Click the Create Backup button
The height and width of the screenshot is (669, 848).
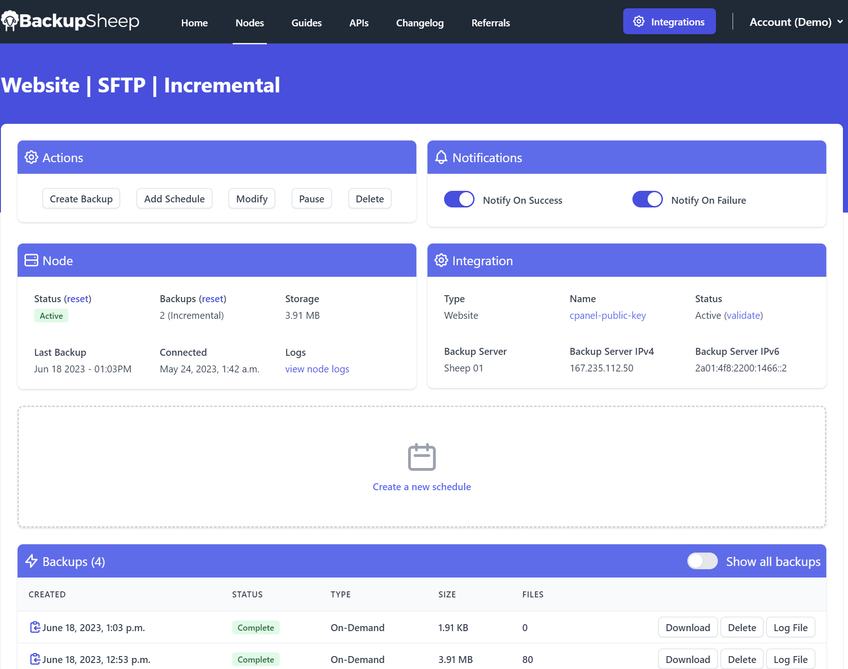tap(81, 198)
